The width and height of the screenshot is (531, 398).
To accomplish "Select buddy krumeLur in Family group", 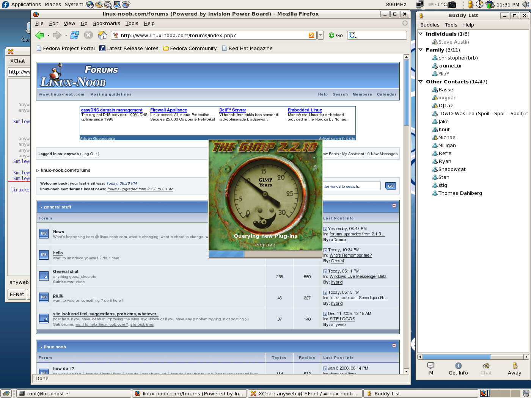I will point(450,66).
